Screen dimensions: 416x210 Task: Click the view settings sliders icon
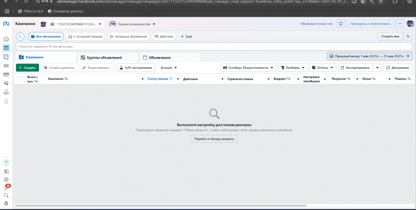coord(408,36)
